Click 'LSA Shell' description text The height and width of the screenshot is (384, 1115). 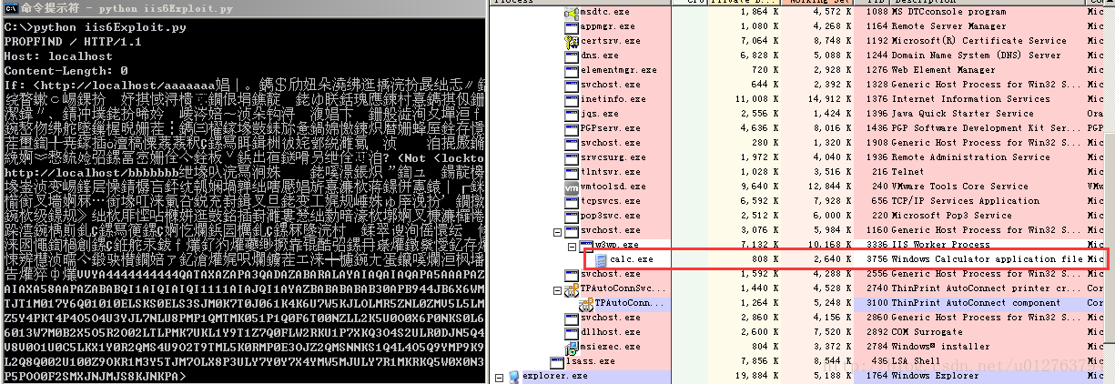917,361
